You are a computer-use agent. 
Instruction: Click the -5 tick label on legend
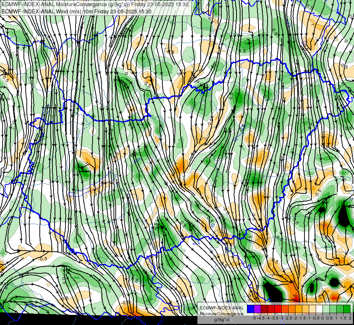253,318
